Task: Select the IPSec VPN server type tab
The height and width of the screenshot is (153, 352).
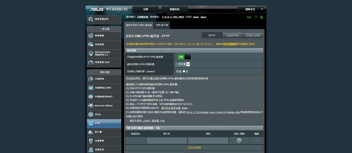Action: click(253, 35)
